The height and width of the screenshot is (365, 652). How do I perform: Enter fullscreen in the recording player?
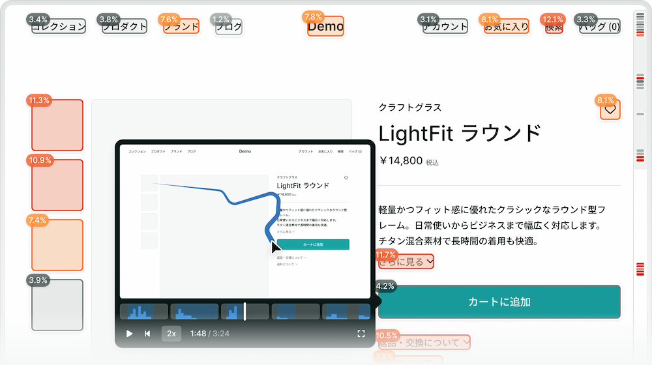point(361,334)
